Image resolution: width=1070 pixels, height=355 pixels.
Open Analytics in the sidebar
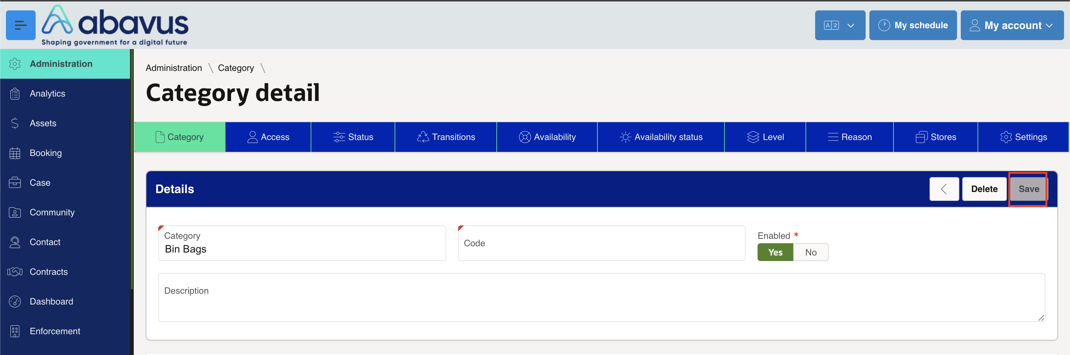tap(65, 94)
